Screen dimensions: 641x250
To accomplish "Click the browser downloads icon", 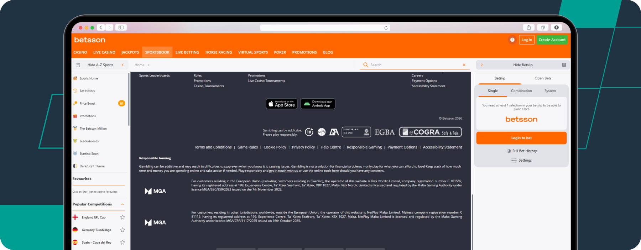I will click(556, 27).
